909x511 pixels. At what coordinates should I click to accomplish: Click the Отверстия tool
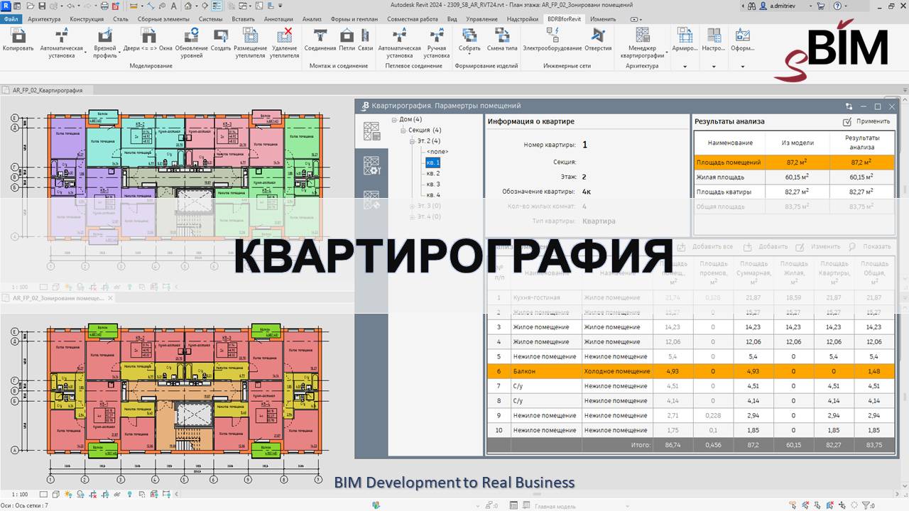598,40
